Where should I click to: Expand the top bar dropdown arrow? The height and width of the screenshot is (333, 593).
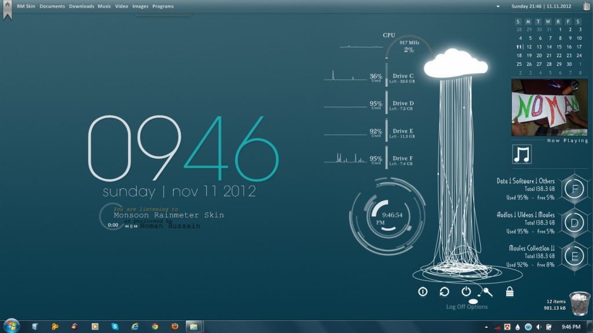click(x=497, y=6)
